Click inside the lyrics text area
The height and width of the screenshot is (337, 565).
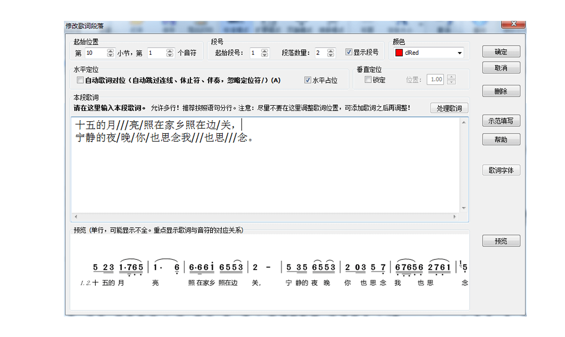(265, 175)
